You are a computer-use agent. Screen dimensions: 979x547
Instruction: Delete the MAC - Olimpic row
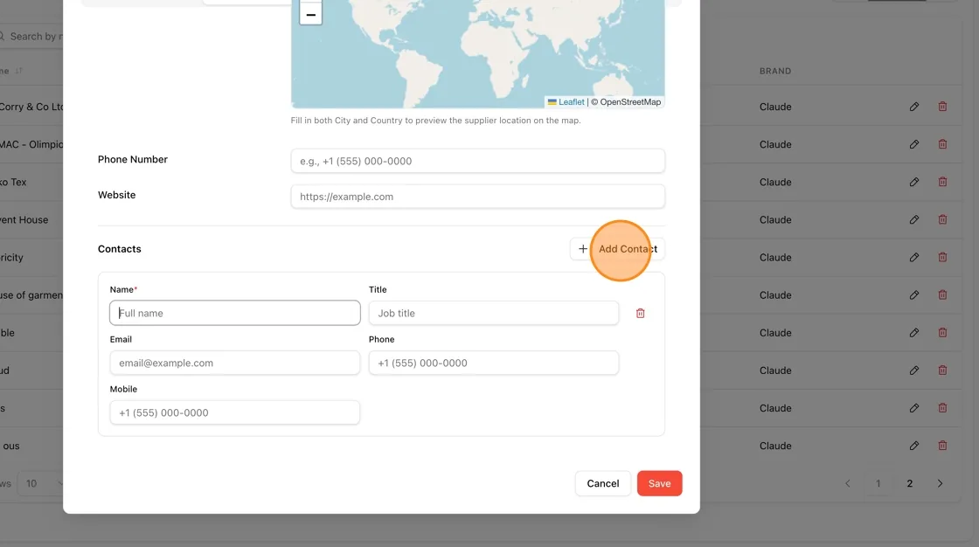click(x=943, y=144)
